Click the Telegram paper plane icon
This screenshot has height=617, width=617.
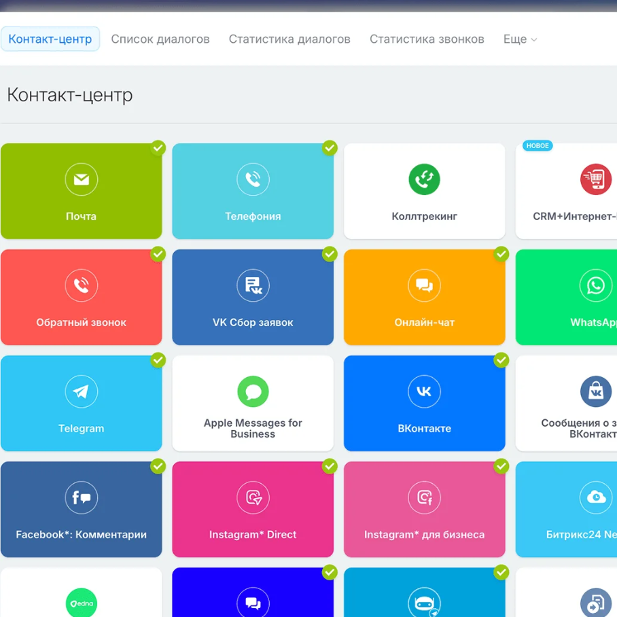(82, 391)
